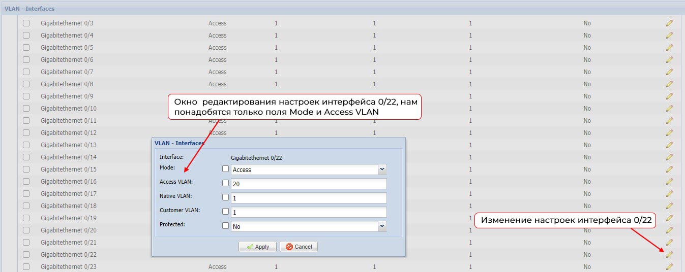Image resolution: width=685 pixels, height=272 pixels.
Task: Tick checkbox for Gigabitethernet 0/8
Action: (26, 84)
